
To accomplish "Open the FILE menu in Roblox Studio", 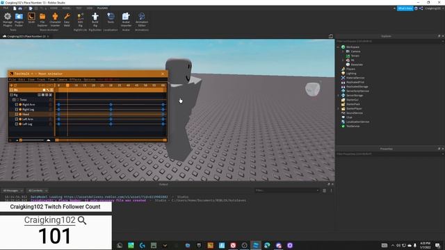I will point(6,8).
